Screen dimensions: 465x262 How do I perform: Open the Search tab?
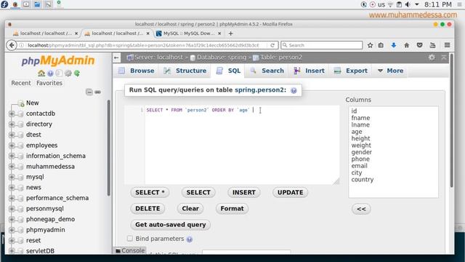click(267, 71)
